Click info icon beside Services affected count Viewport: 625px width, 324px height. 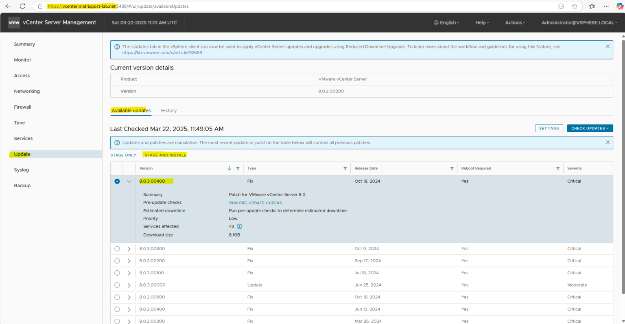[239, 226]
